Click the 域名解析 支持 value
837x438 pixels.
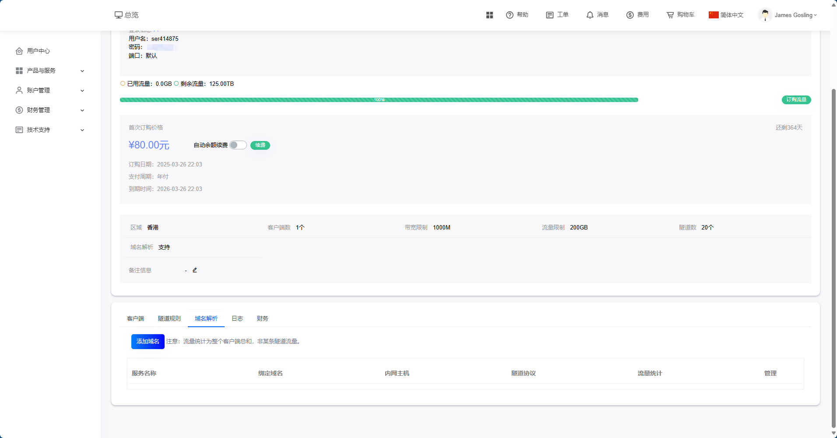tap(164, 247)
